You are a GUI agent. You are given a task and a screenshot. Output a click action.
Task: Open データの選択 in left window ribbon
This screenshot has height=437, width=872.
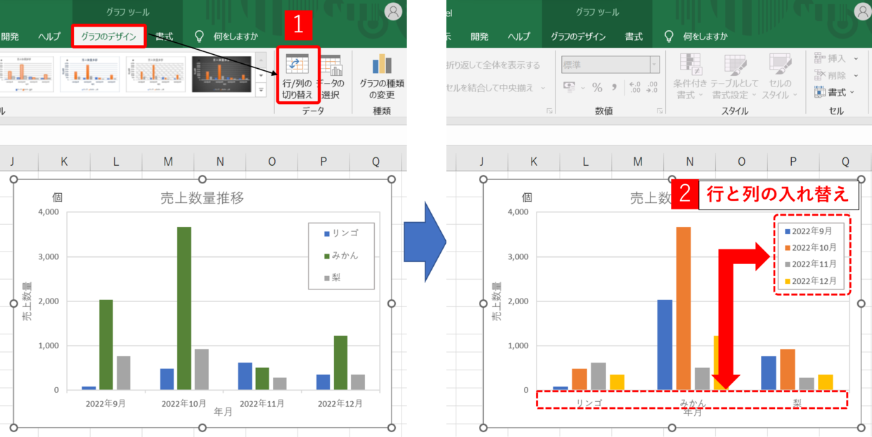click(331, 77)
